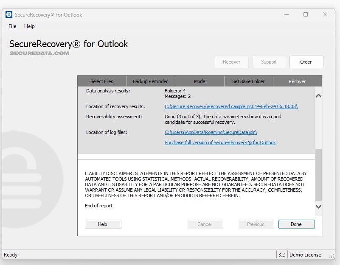This screenshot has height=265, width=340.
Task: Open the Recovered sample.pst location link
Action: (x=231, y=106)
